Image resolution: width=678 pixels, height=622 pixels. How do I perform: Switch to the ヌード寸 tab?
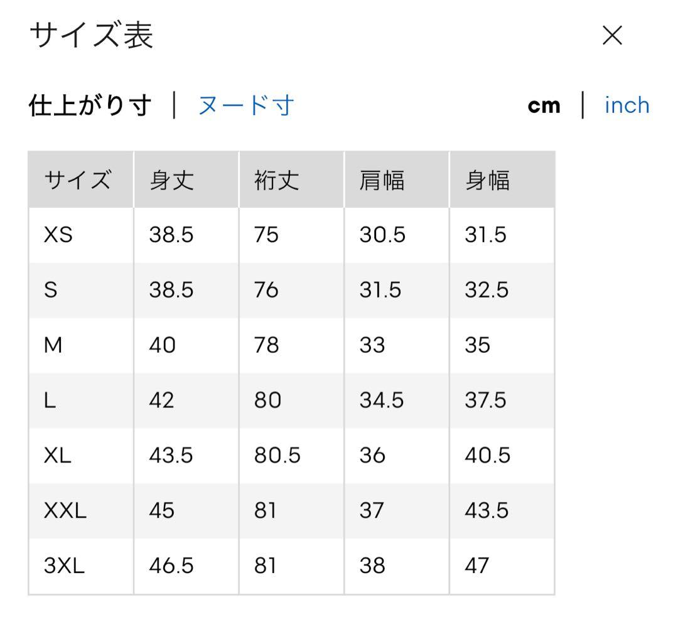pyautogui.click(x=246, y=105)
